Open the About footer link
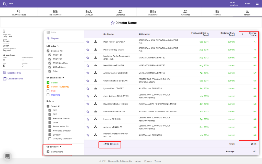The image size is (262, 164). [x=138, y=161]
